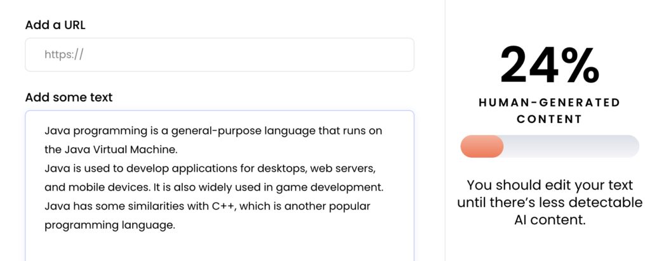Screen dimensions: 650x261
Task: Select the 'Add some text' label
Action: click(x=69, y=97)
